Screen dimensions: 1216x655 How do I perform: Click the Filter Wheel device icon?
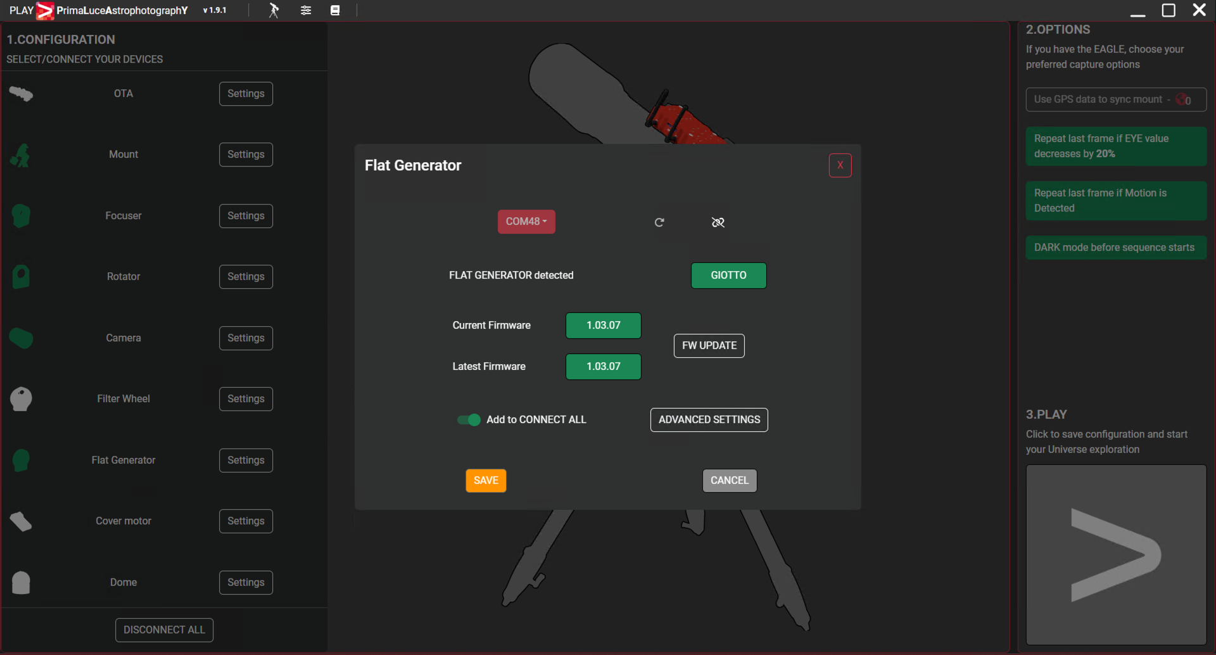click(21, 399)
